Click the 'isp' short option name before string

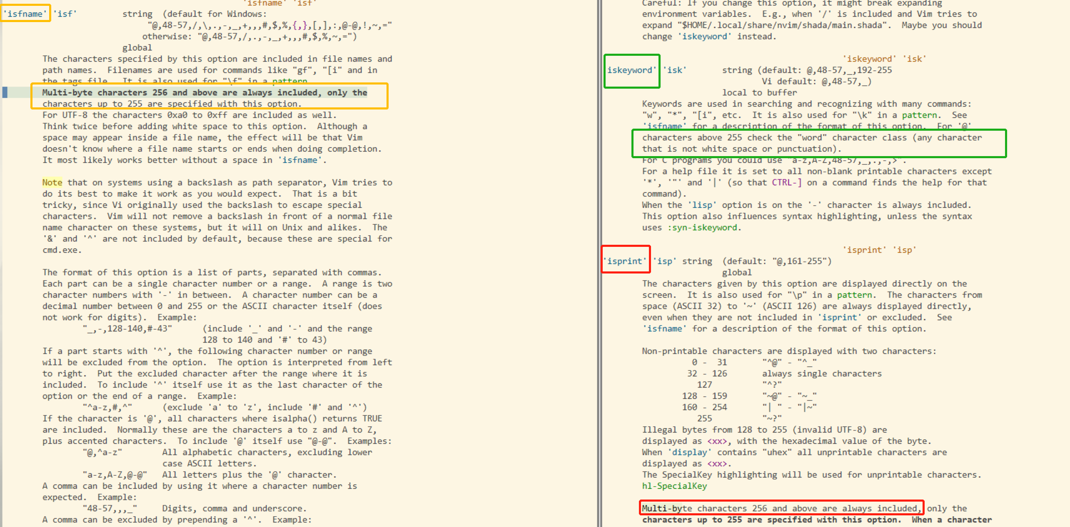tap(664, 261)
